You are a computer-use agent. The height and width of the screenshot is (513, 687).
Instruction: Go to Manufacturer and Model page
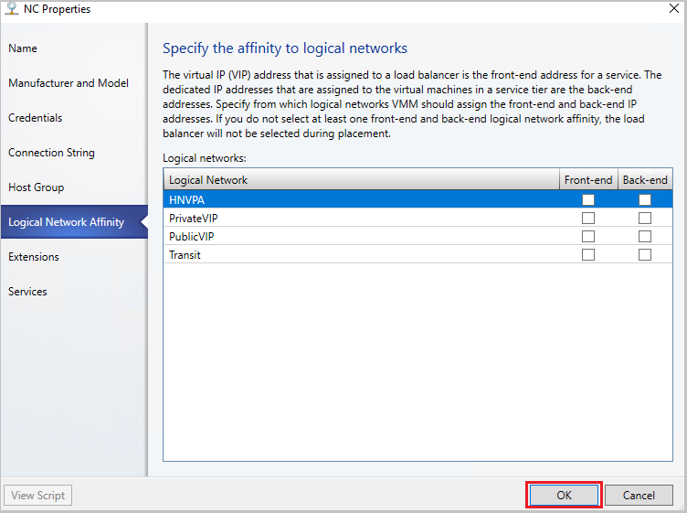[69, 83]
